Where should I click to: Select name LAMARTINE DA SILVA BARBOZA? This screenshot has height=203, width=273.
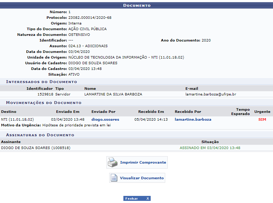(113, 94)
